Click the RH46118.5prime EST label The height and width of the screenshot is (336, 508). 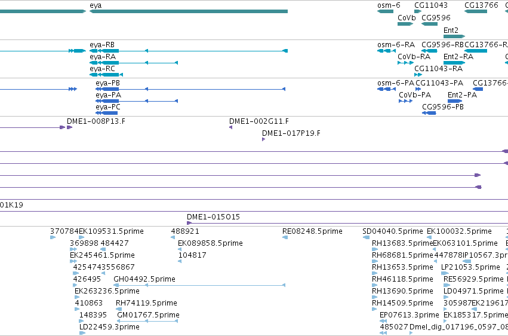[x=402, y=279]
